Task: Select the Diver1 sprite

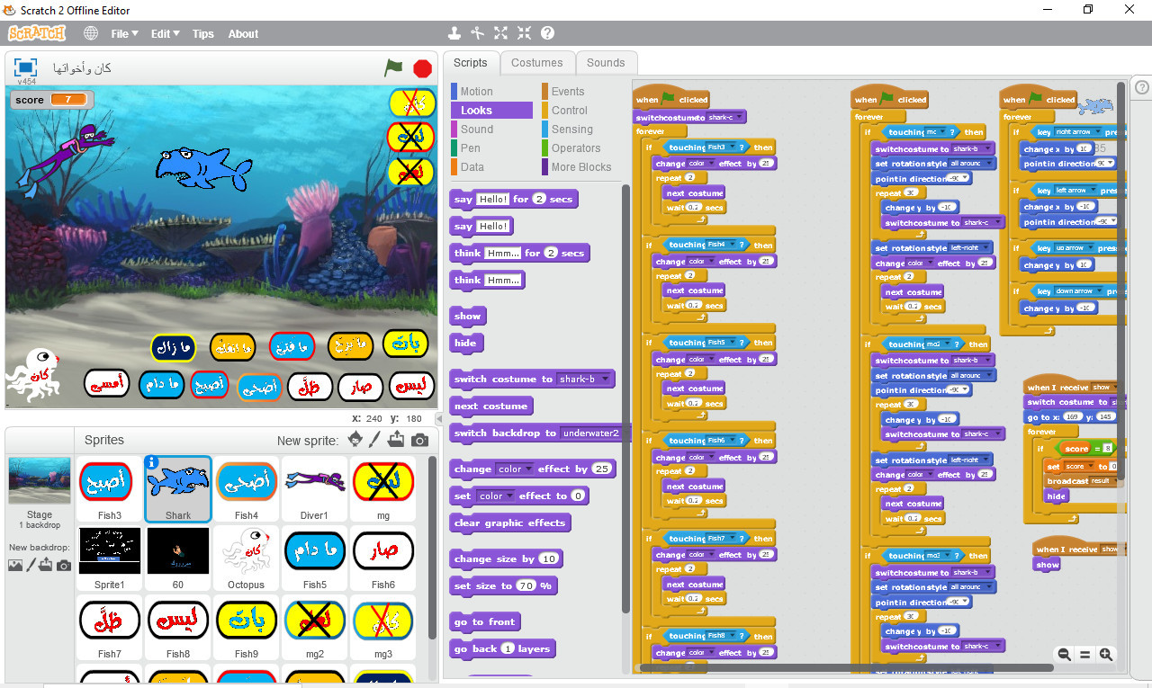Action: coord(314,488)
